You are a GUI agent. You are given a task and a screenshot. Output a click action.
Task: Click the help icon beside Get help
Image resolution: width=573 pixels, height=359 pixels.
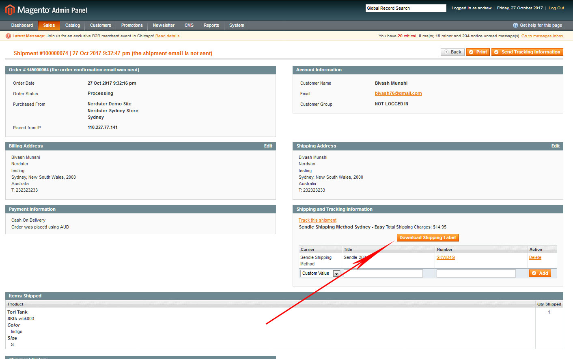click(515, 25)
